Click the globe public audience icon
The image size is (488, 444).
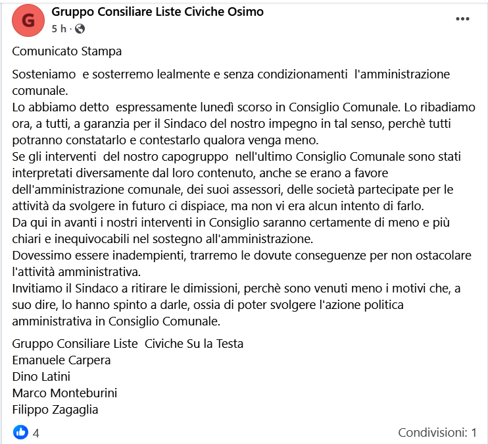coord(80,28)
